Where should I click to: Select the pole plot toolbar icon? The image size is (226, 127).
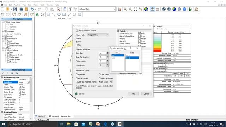coord(164,9)
